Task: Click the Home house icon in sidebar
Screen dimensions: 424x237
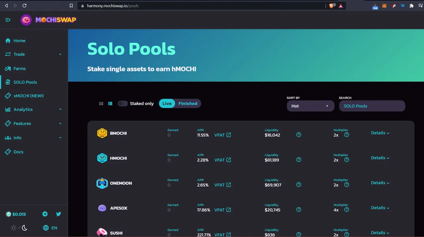Action: [8, 41]
